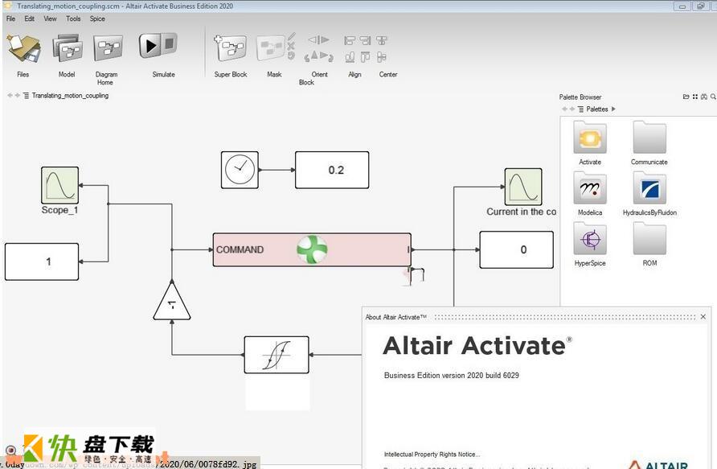Go to Diagram Home
This screenshot has height=469, width=717.
(108, 48)
